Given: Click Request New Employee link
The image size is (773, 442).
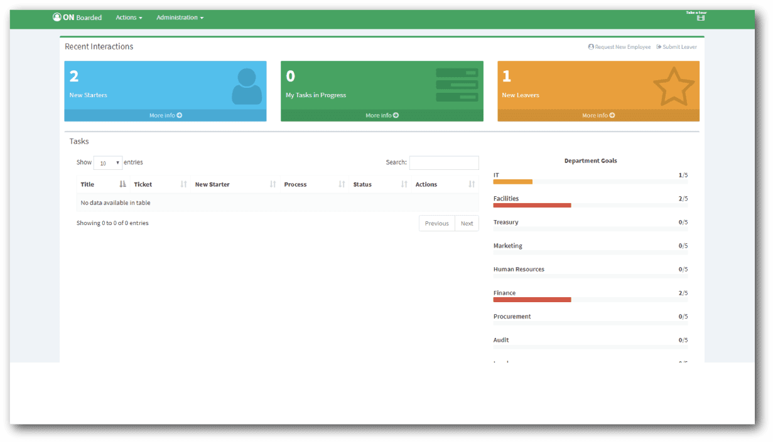Looking at the screenshot, I should [619, 47].
